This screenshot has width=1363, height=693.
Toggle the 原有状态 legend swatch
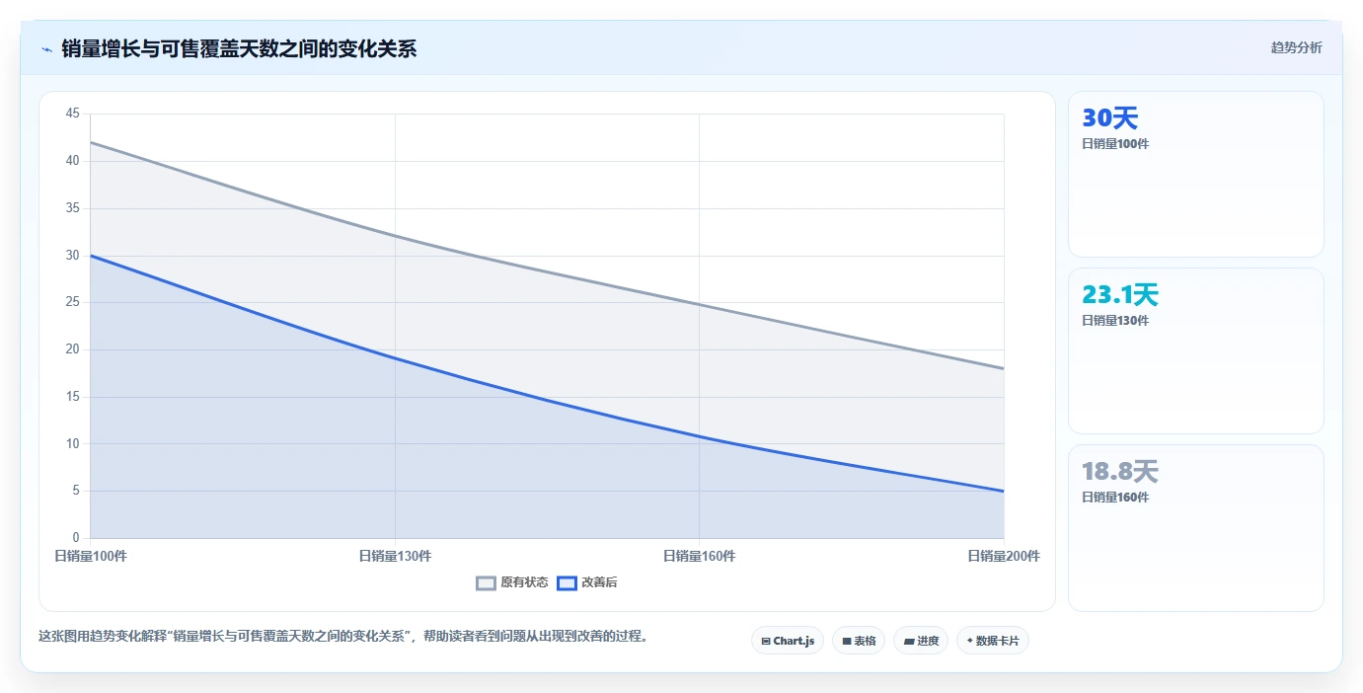[486, 582]
